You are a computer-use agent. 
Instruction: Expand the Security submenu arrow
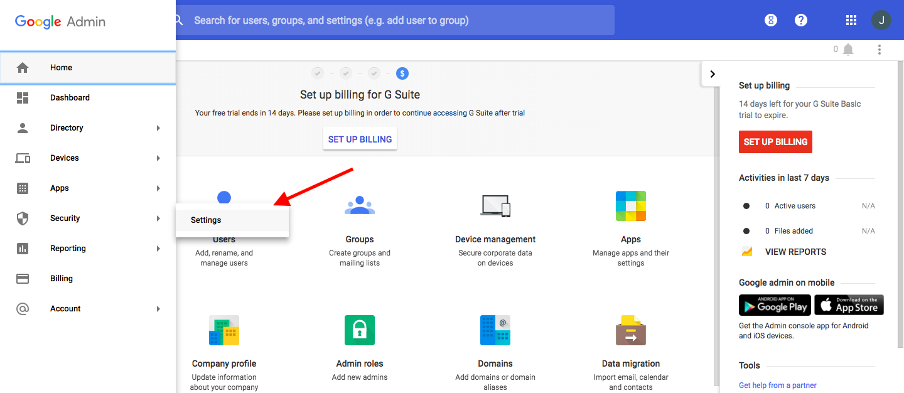tap(158, 218)
